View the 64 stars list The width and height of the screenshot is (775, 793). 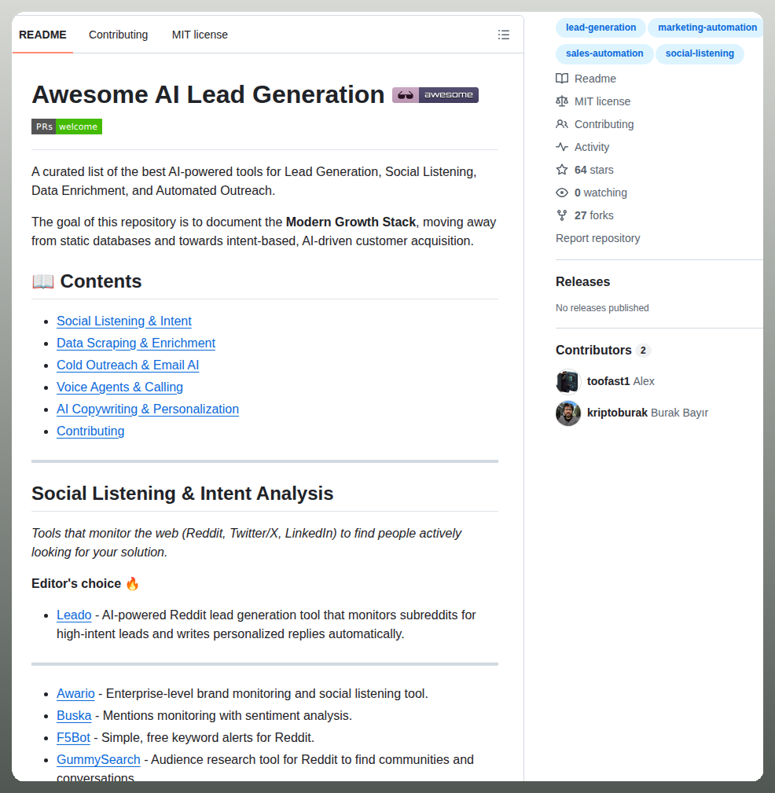pyautogui.click(x=594, y=170)
